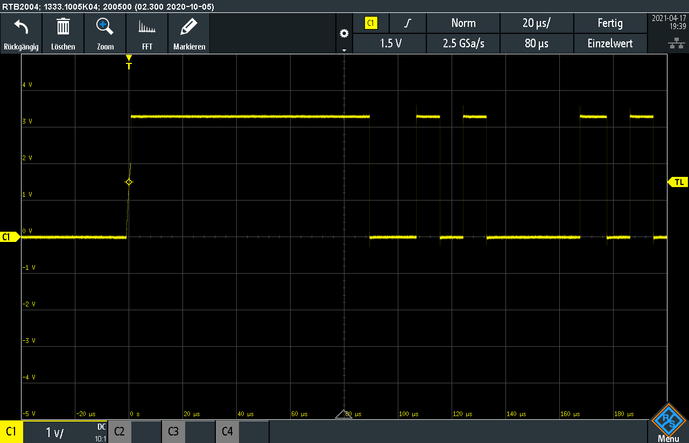Select the C1 trigger source box
The width and height of the screenshot is (689, 443).
point(371,23)
